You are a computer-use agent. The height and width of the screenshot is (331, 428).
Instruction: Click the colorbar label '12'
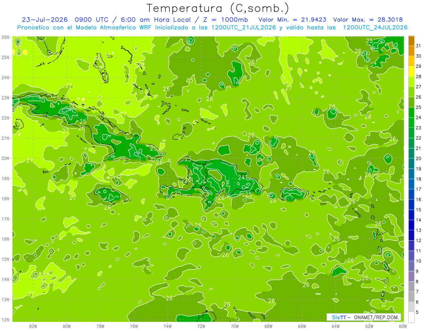[x=419, y=241]
